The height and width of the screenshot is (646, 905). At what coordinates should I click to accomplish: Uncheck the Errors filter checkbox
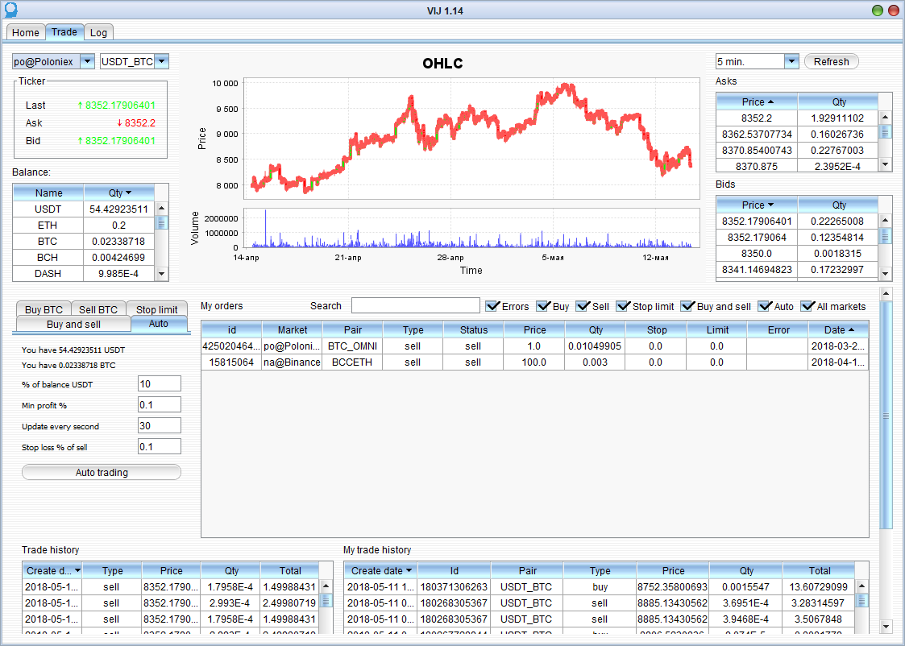pos(492,306)
